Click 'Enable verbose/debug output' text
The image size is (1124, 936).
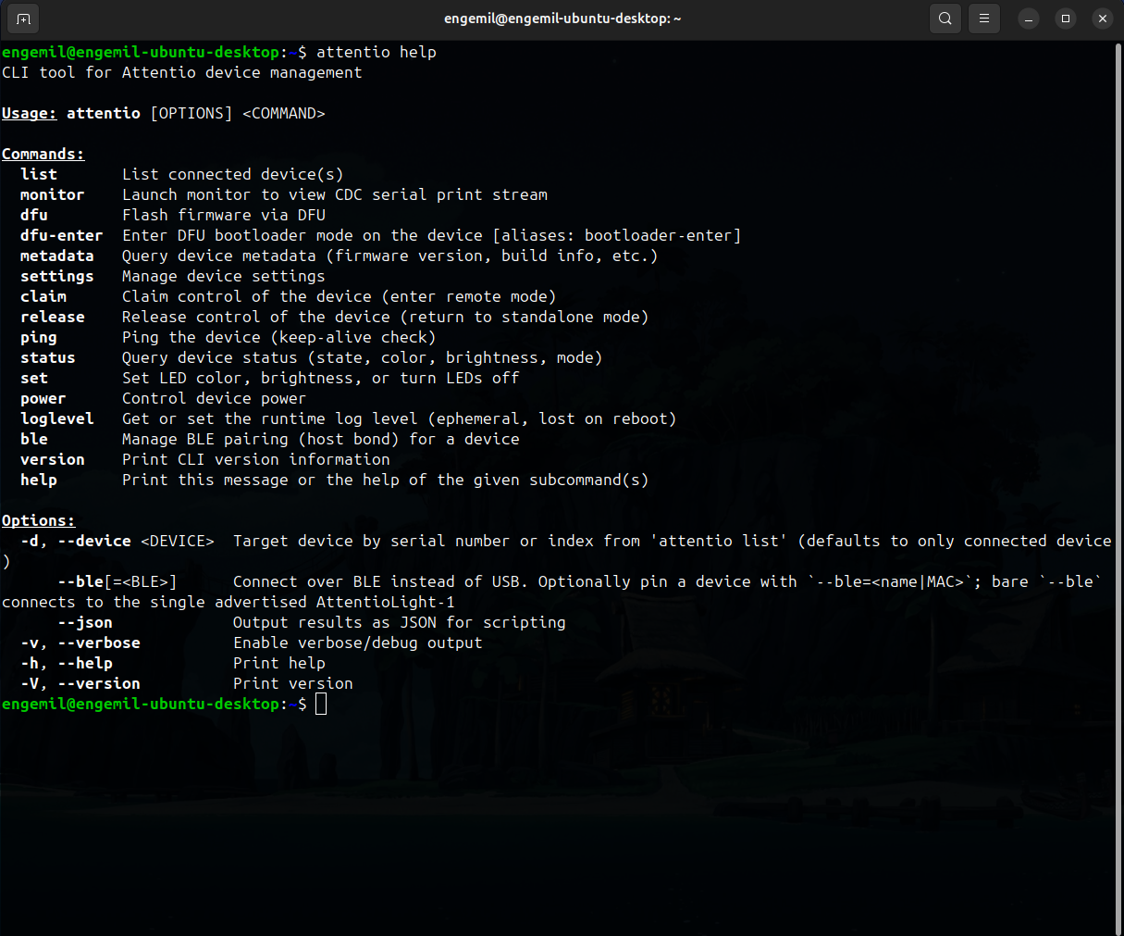(358, 643)
